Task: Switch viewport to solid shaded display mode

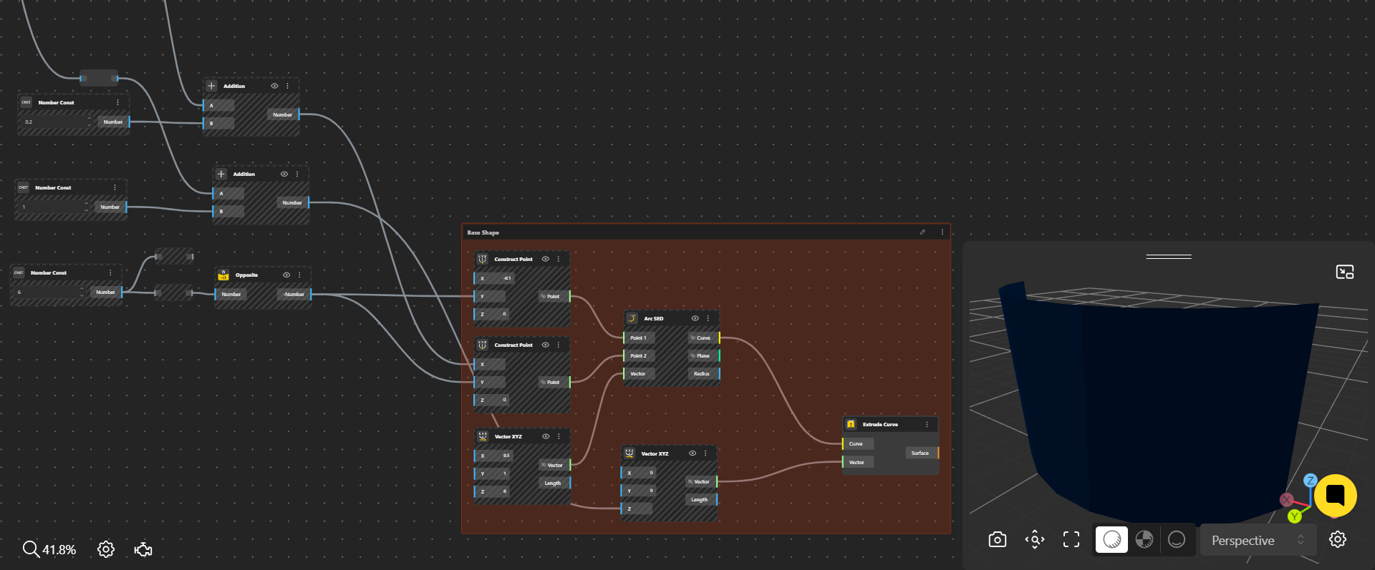Action: [1111, 540]
